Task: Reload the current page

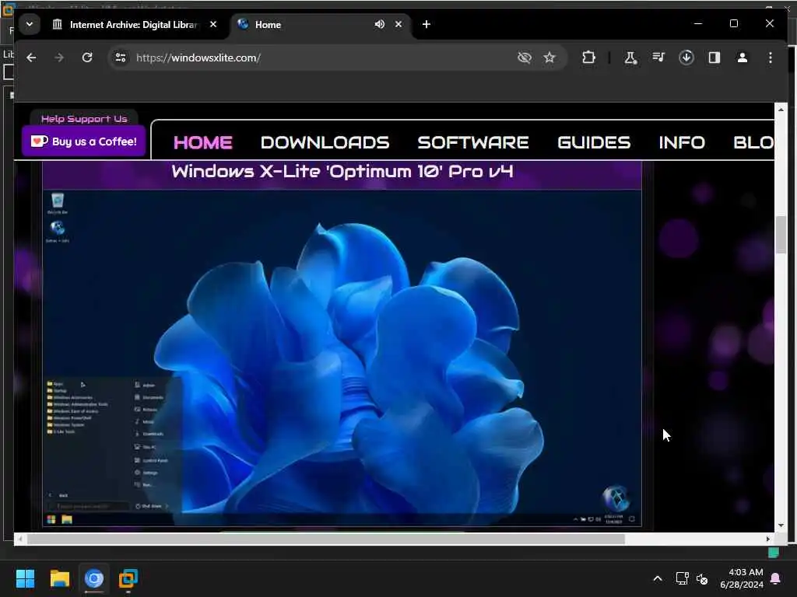Action: coord(87,58)
